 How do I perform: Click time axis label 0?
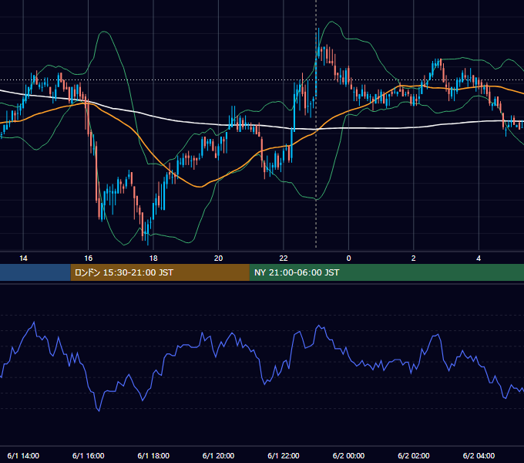click(348, 259)
